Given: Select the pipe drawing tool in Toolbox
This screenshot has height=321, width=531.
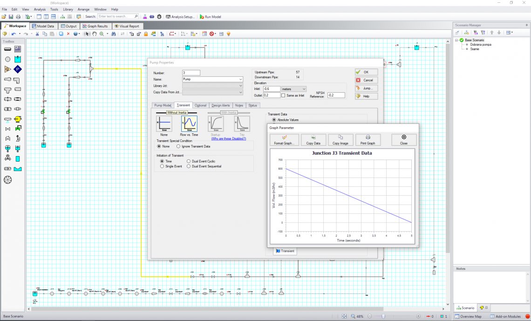Looking at the screenshot, I should point(7,49).
